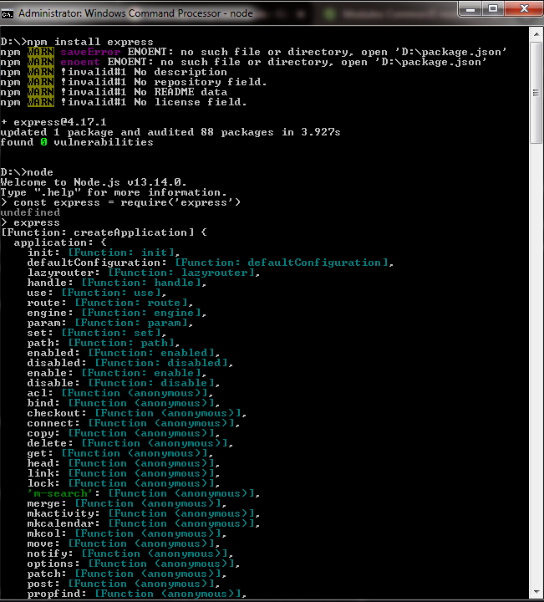Click the 'post:' anonymous function line

pos(124,584)
